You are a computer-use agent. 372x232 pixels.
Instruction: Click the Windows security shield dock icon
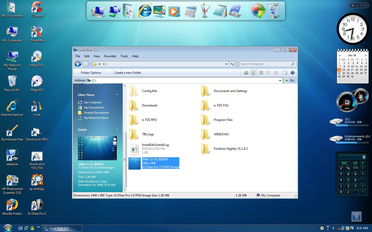click(258, 11)
